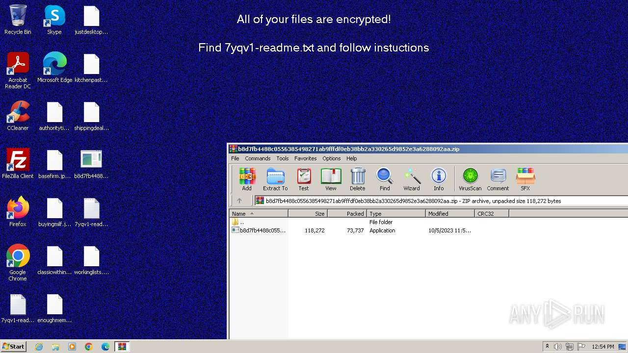
Task: Select the basefirm.jp file on desktop
Action: 54,164
